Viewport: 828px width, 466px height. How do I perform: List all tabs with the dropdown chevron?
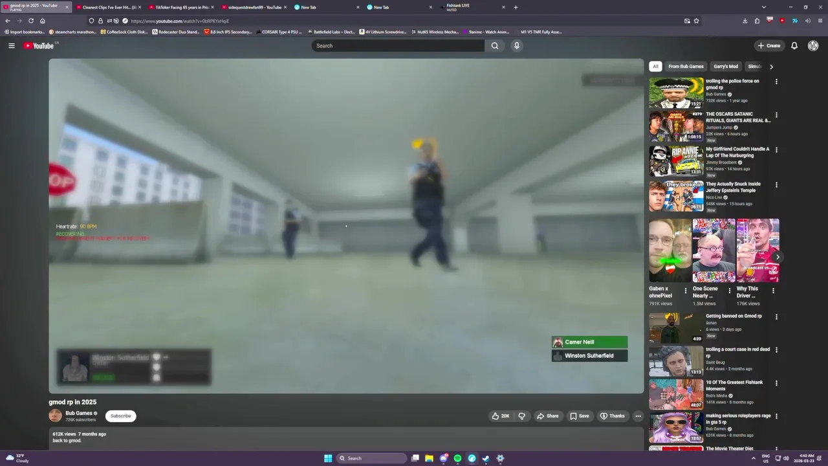tap(764, 7)
